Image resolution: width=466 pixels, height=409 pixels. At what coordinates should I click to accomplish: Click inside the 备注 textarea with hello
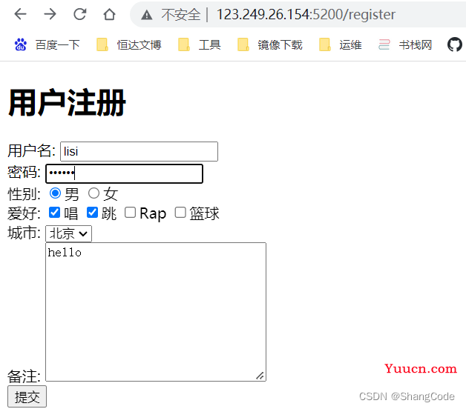(156, 312)
